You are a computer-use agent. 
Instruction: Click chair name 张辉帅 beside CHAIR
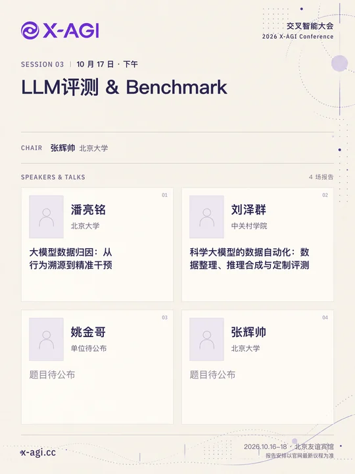click(x=62, y=148)
